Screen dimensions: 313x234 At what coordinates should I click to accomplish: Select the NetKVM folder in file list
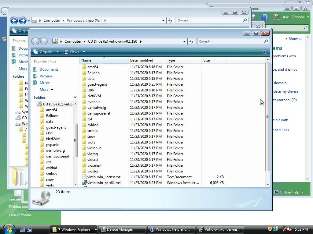pyautogui.click(x=94, y=96)
